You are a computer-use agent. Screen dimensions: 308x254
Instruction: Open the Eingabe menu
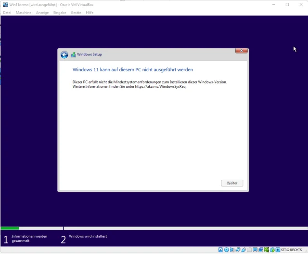(x=60, y=13)
